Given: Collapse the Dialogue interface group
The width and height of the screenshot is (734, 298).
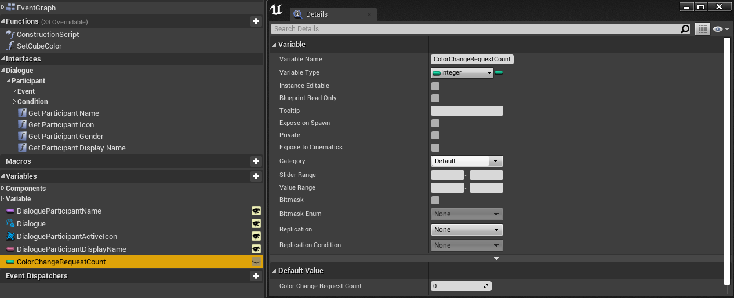Looking at the screenshot, I should click(3, 71).
